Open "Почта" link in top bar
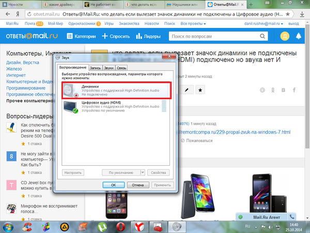The width and height of the screenshot is (310, 233). (29, 24)
